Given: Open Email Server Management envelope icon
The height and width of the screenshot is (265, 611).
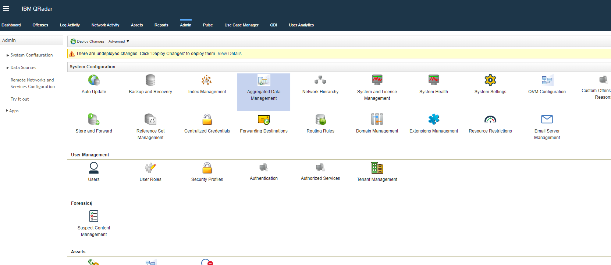Looking at the screenshot, I should (x=547, y=119).
